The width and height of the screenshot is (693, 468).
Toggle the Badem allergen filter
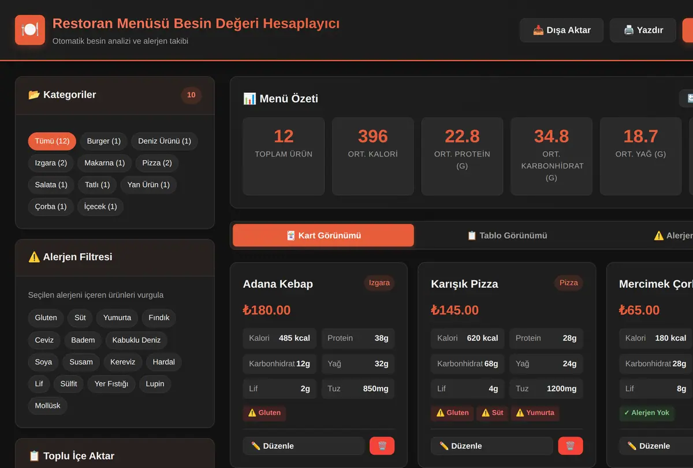[83, 340]
